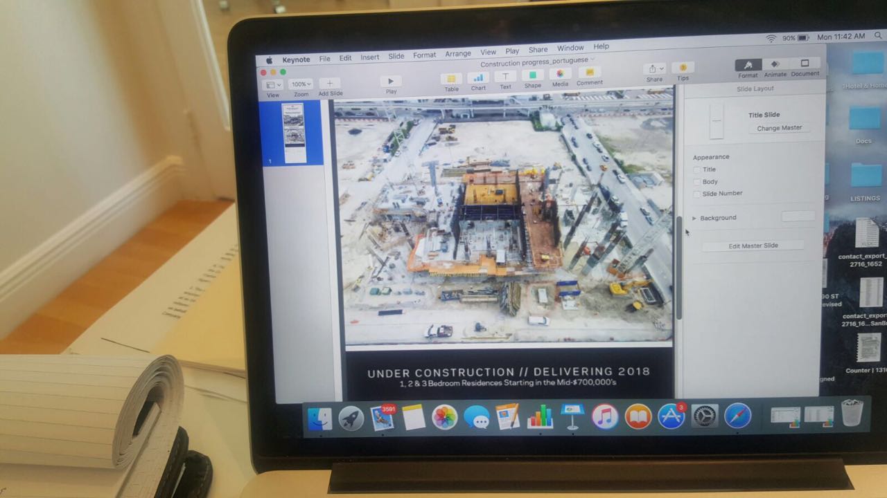The height and width of the screenshot is (498, 887).
Task: Open the Shape tool
Action: 532,75
